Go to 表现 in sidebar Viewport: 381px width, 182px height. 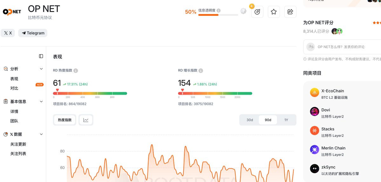14,79
